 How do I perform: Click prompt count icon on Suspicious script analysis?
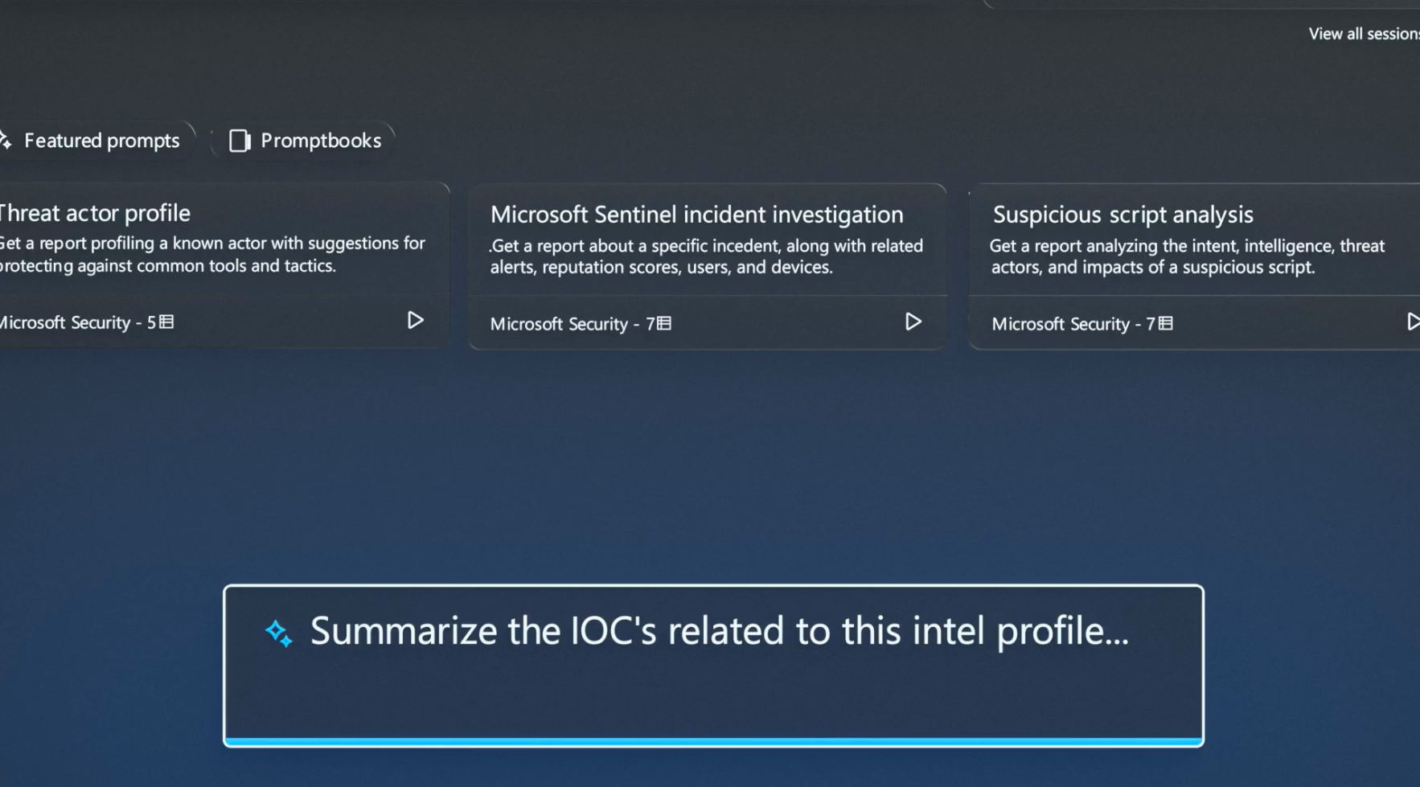click(x=1166, y=323)
